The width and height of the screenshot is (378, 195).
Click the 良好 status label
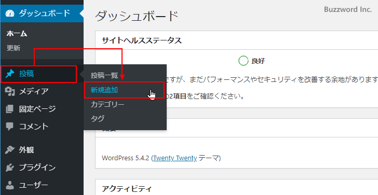coord(258,61)
